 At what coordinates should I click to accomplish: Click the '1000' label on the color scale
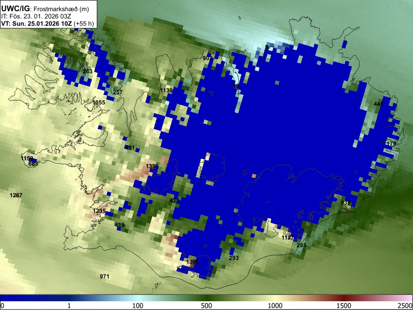pyautogui.click(x=275, y=306)
